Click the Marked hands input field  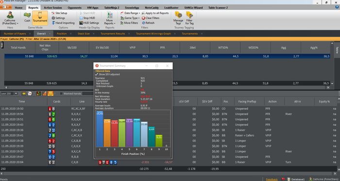pos(87,93)
